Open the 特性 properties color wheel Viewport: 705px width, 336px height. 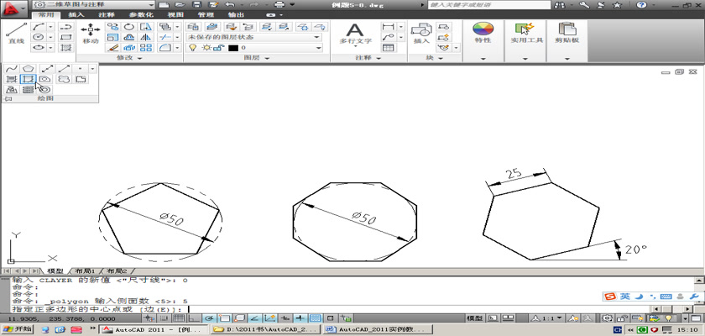coord(483,30)
